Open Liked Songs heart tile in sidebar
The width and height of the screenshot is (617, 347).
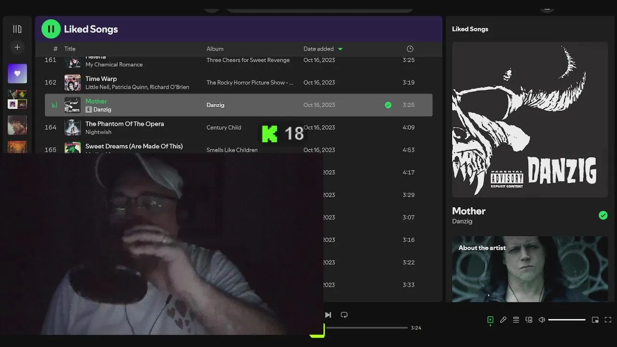17,73
